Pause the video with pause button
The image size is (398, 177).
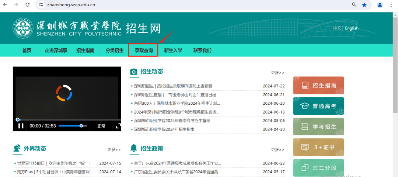21,126
